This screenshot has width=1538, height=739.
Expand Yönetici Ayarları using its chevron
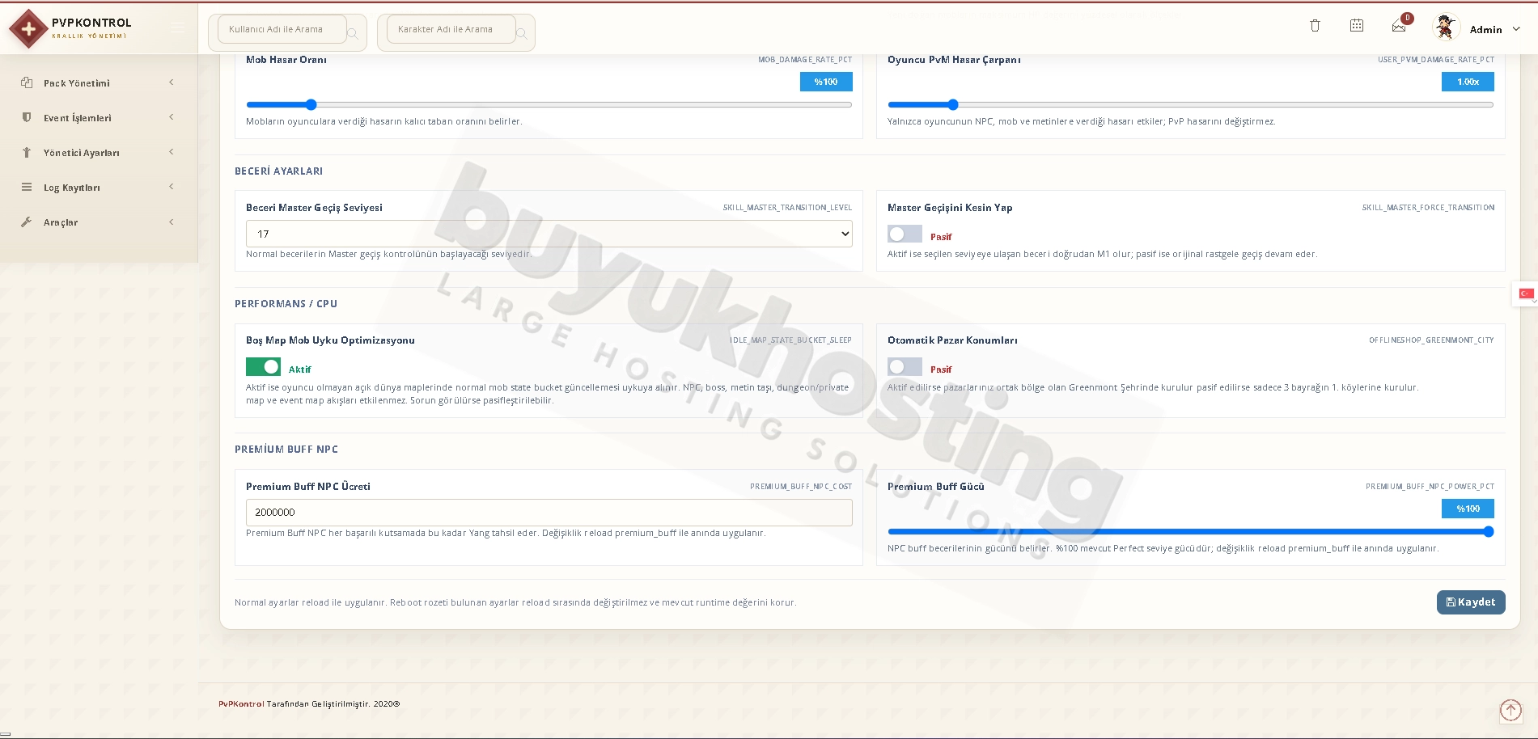coord(172,152)
